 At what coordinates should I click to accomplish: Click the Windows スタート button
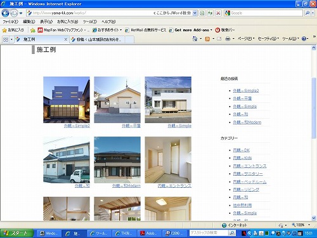(16, 233)
